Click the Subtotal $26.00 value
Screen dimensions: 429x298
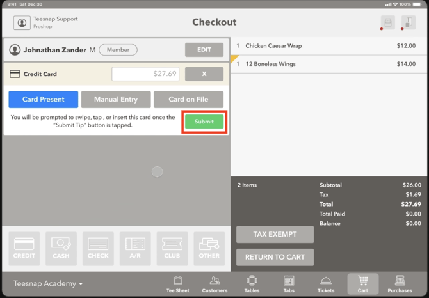point(412,185)
